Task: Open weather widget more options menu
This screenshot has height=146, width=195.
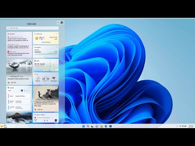Action: [56, 34]
